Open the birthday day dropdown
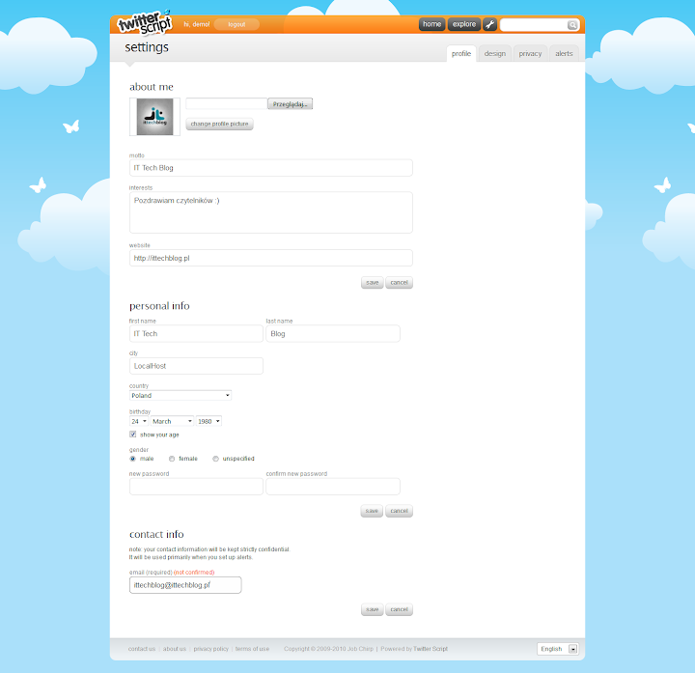695x673 pixels. (x=139, y=421)
